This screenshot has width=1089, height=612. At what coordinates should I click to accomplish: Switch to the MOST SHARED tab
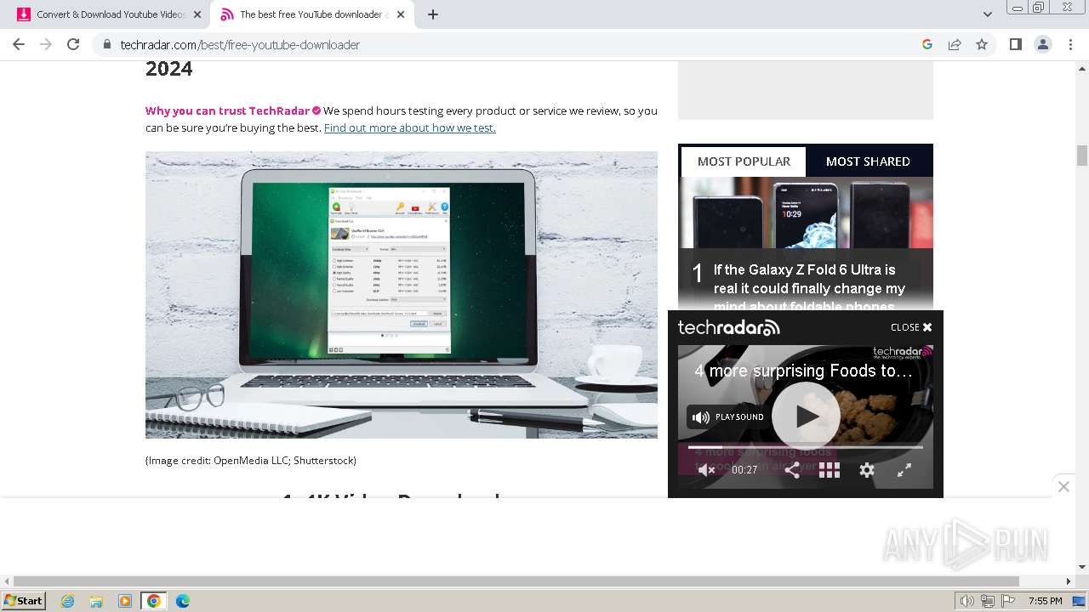pos(868,161)
